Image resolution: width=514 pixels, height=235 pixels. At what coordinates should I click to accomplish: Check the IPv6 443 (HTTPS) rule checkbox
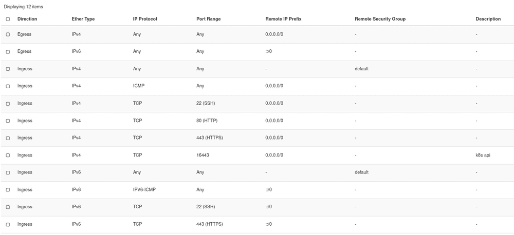tap(8, 225)
